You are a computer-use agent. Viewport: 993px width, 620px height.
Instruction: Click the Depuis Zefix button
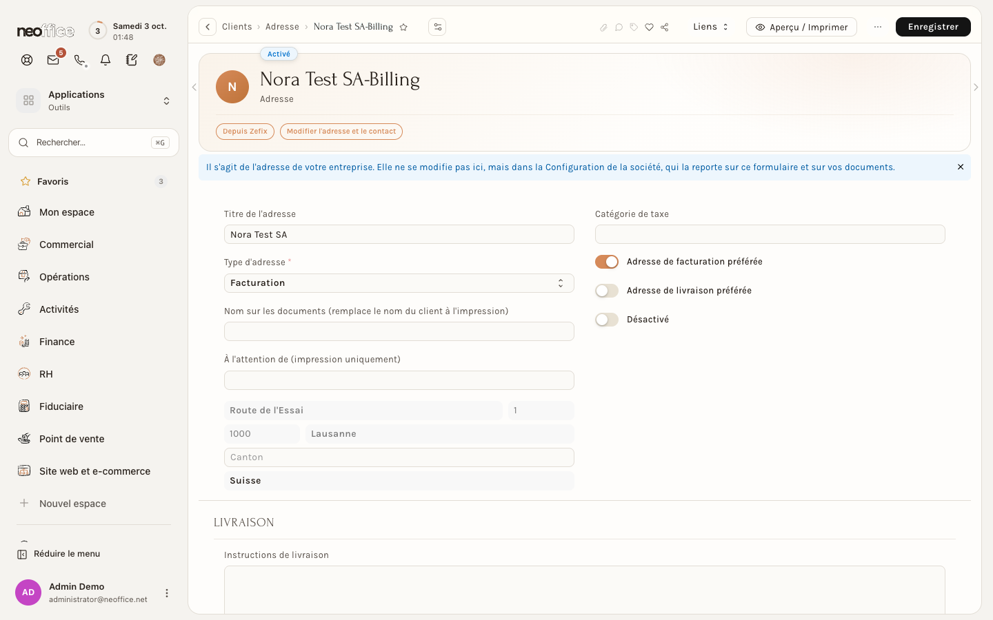point(245,132)
